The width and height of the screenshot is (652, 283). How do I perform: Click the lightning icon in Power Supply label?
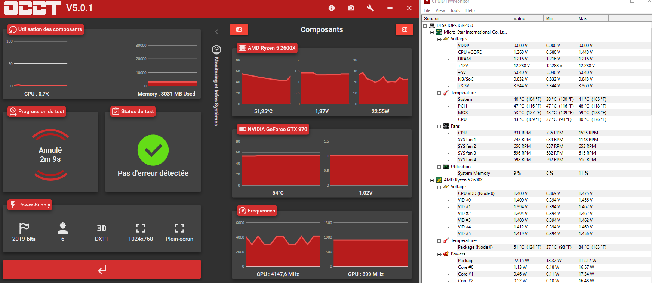coord(13,205)
